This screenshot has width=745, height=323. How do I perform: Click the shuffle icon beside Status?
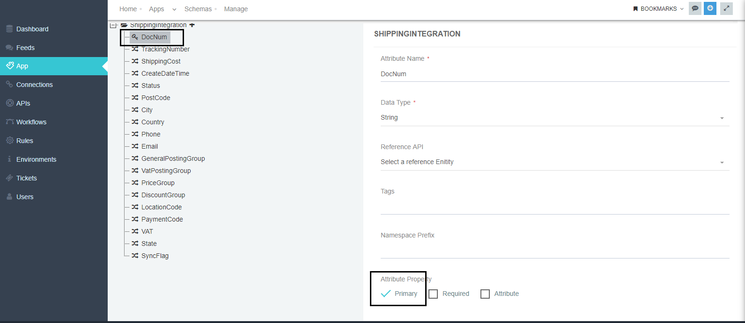[x=135, y=86]
